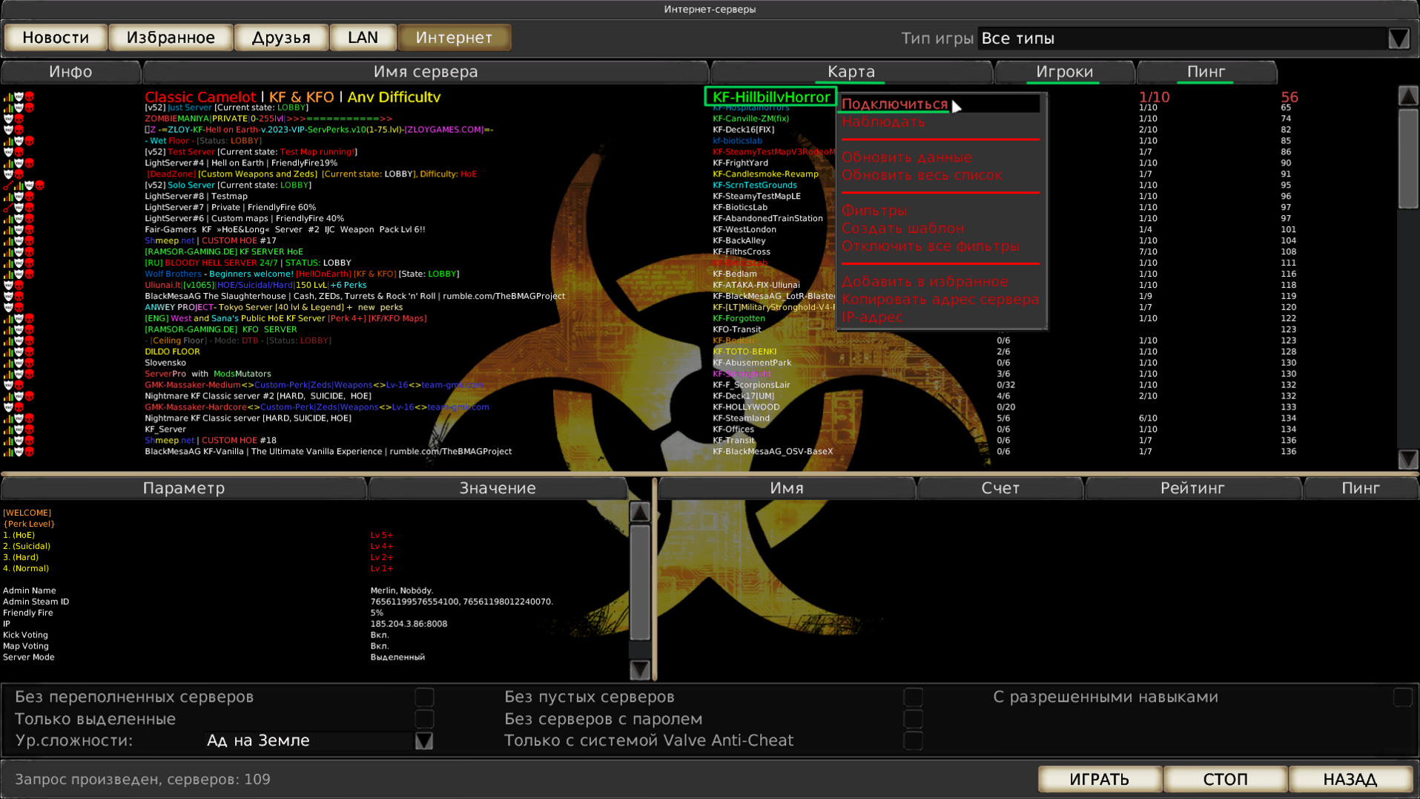
Task: Select the LAN tab
Action: 363,38
